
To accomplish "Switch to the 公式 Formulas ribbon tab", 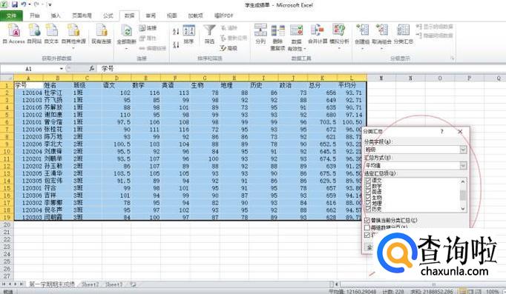I will click(108, 16).
